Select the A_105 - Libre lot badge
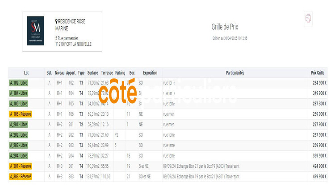The width and height of the screenshot is (335, 187). tap(18, 104)
